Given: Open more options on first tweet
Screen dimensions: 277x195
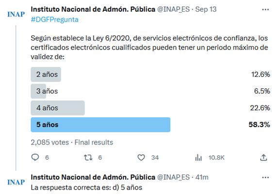Looking at the screenshot, I should pyautogui.click(x=265, y=10).
